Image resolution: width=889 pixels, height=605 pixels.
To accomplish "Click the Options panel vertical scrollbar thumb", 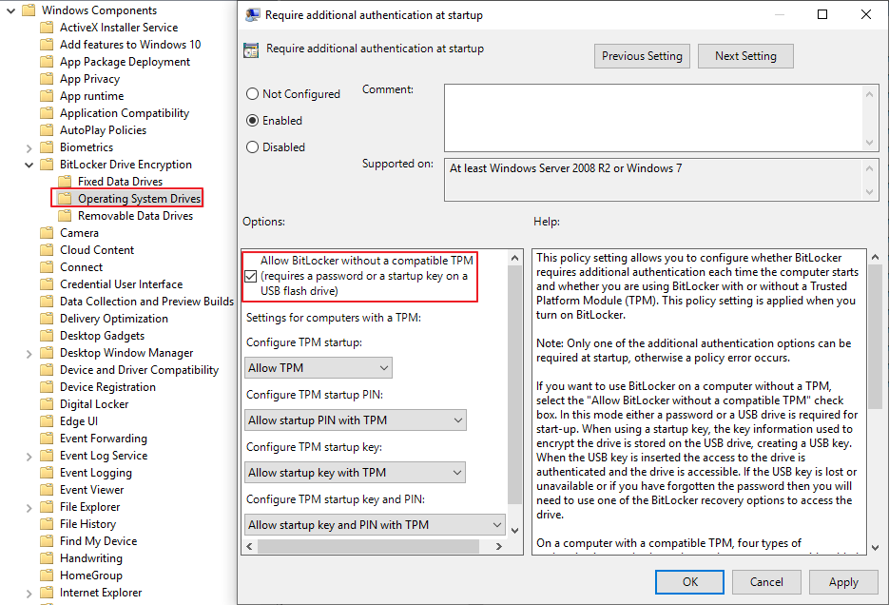I will point(514,385).
